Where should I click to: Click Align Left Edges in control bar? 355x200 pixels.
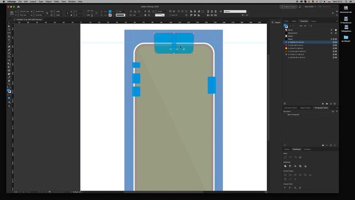[x=191, y=11]
